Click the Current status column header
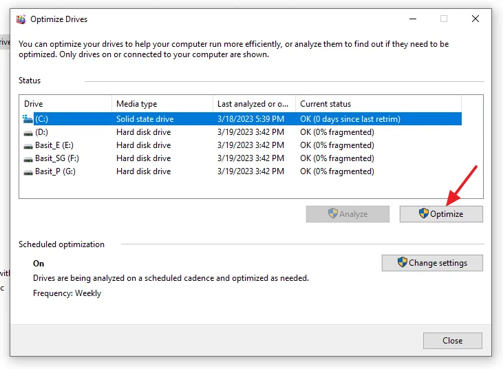The width and height of the screenshot is (503, 369). 378,104
